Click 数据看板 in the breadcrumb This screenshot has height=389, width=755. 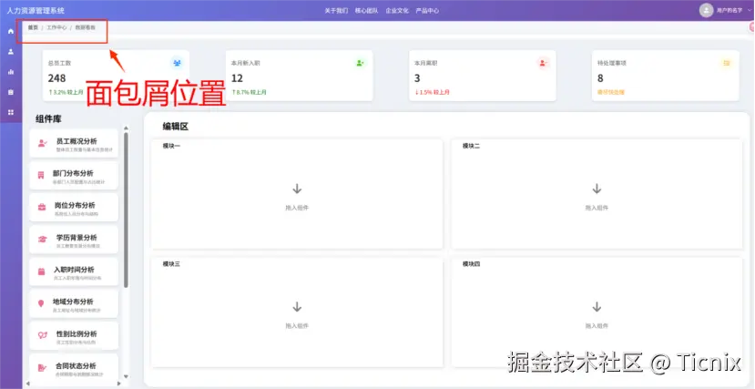86,28
